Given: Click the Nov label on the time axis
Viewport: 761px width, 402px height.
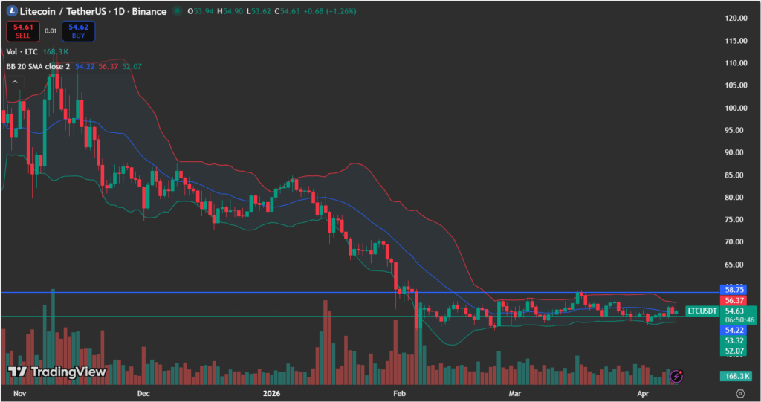Looking at the screenshot, I should tap(19, 393).
